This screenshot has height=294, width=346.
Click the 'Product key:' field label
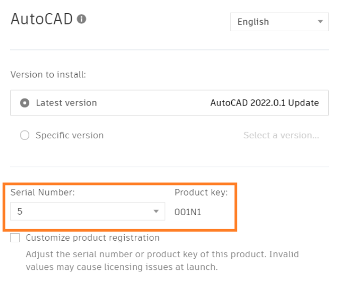tap(201, 192)
